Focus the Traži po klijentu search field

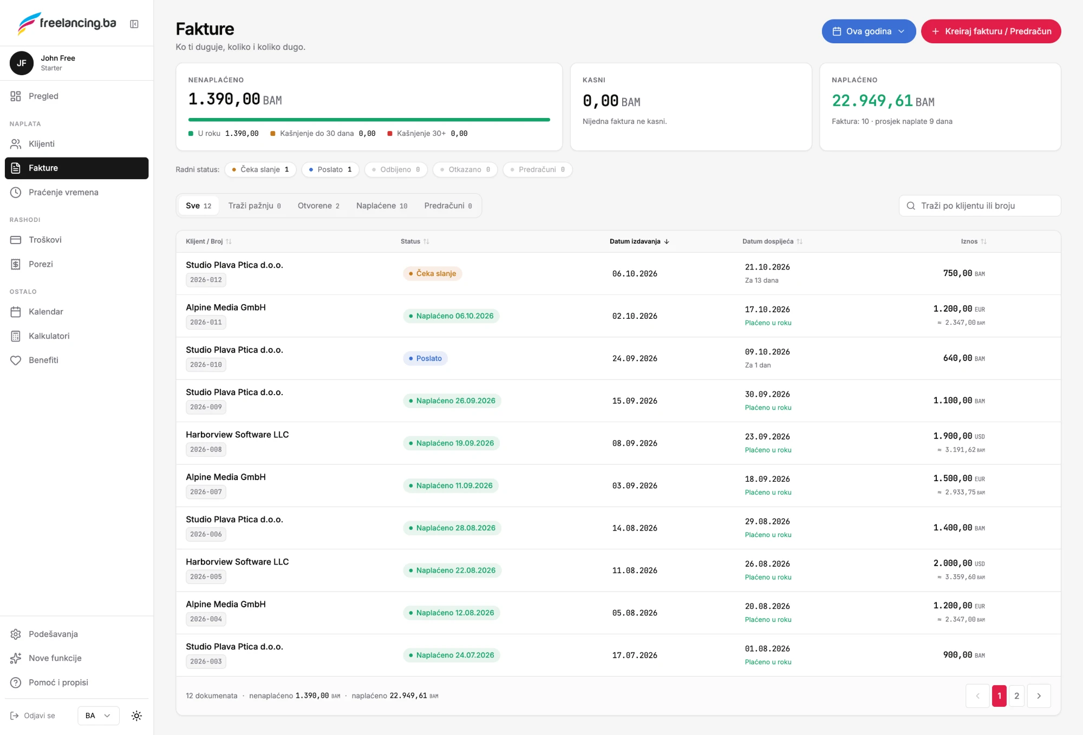(x=980, y=206)
